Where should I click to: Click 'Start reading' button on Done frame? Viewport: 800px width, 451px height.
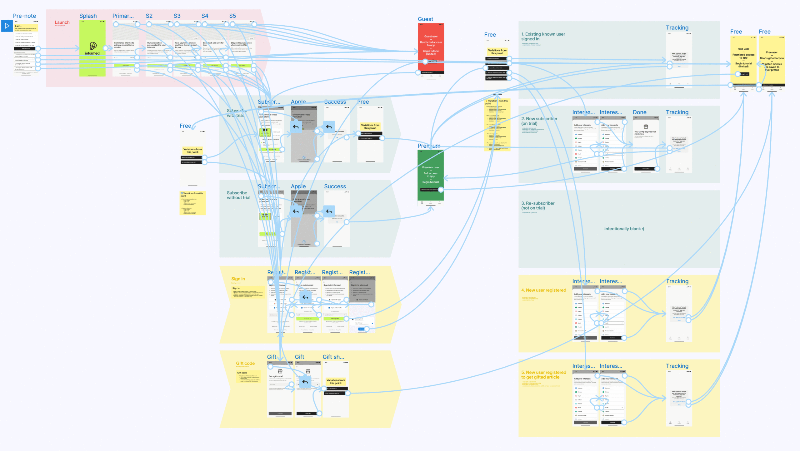(x=646, y=169)
